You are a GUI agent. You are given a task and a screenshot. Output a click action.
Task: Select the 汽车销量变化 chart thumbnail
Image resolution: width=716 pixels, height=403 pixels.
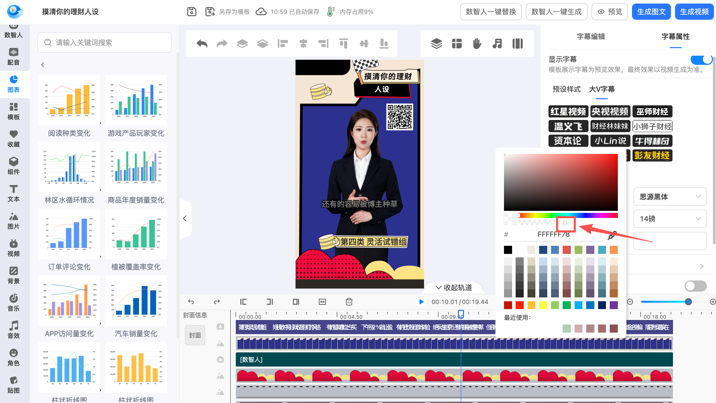[x=136, y=301]
